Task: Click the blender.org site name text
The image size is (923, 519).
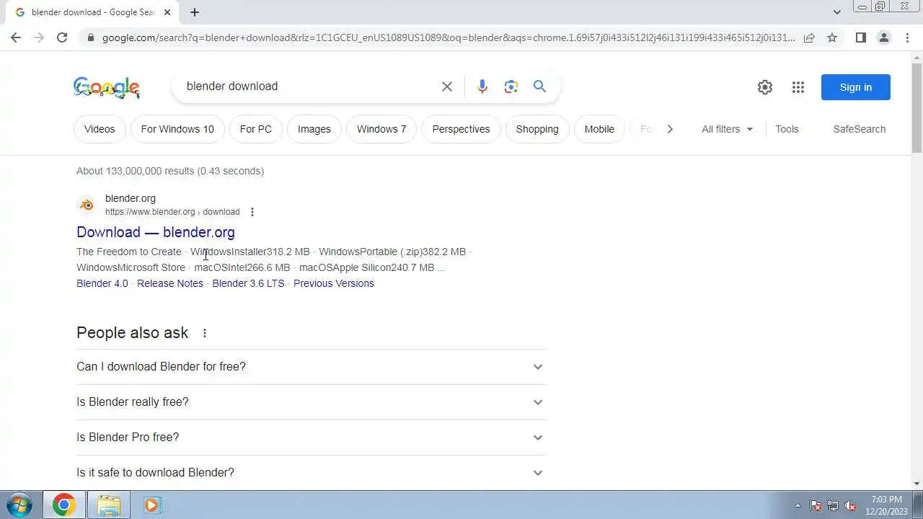Action: (x=131, y=198)
